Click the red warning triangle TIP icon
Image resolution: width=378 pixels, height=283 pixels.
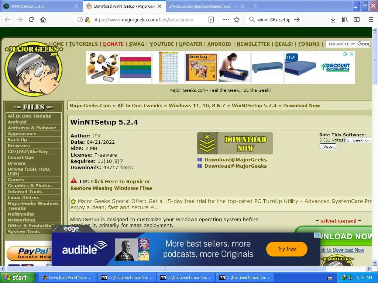tap(74, 181)
